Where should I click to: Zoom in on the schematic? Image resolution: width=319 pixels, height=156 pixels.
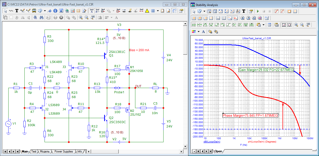click(81, 18)
